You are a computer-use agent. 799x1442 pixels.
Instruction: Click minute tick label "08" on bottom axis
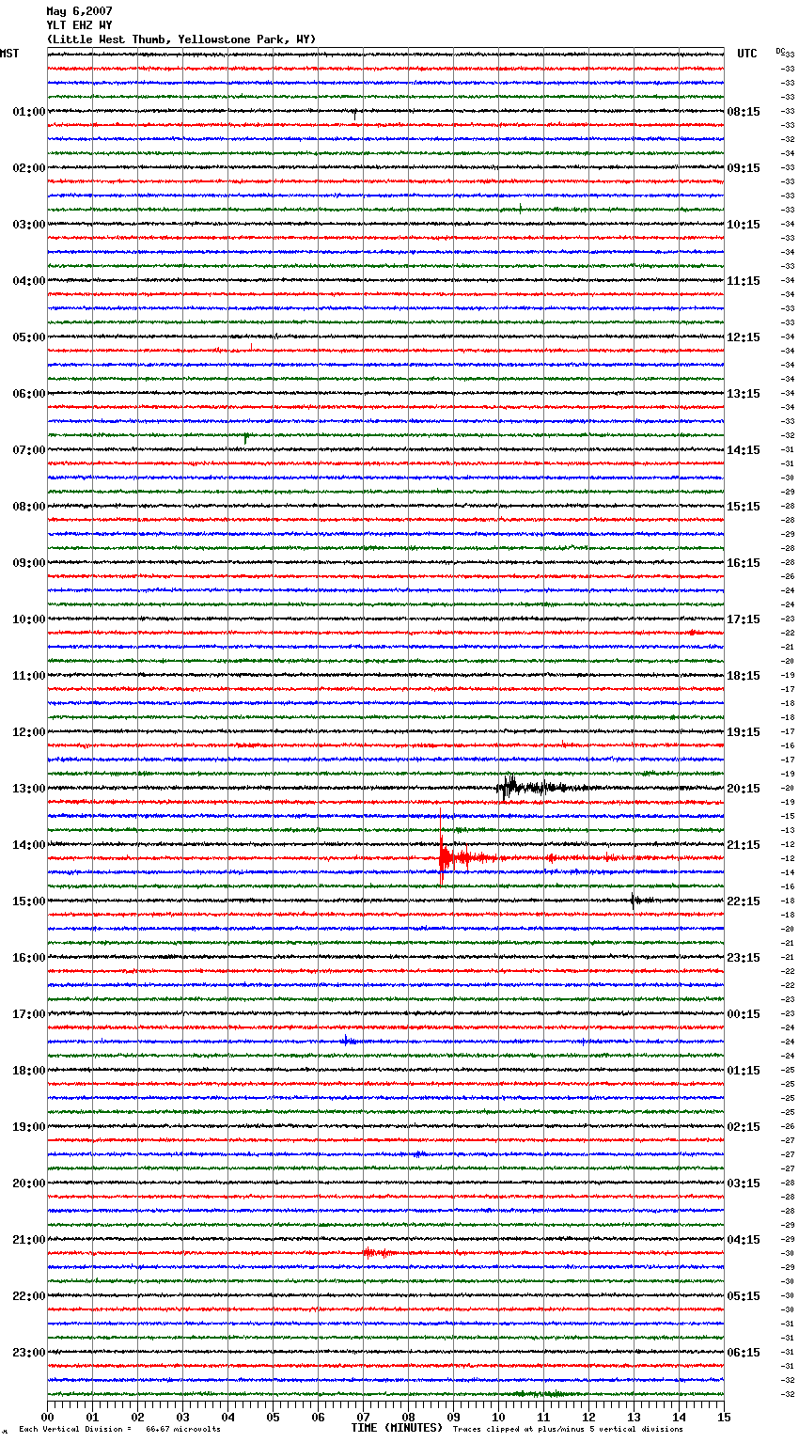(x=408, y=1417)
